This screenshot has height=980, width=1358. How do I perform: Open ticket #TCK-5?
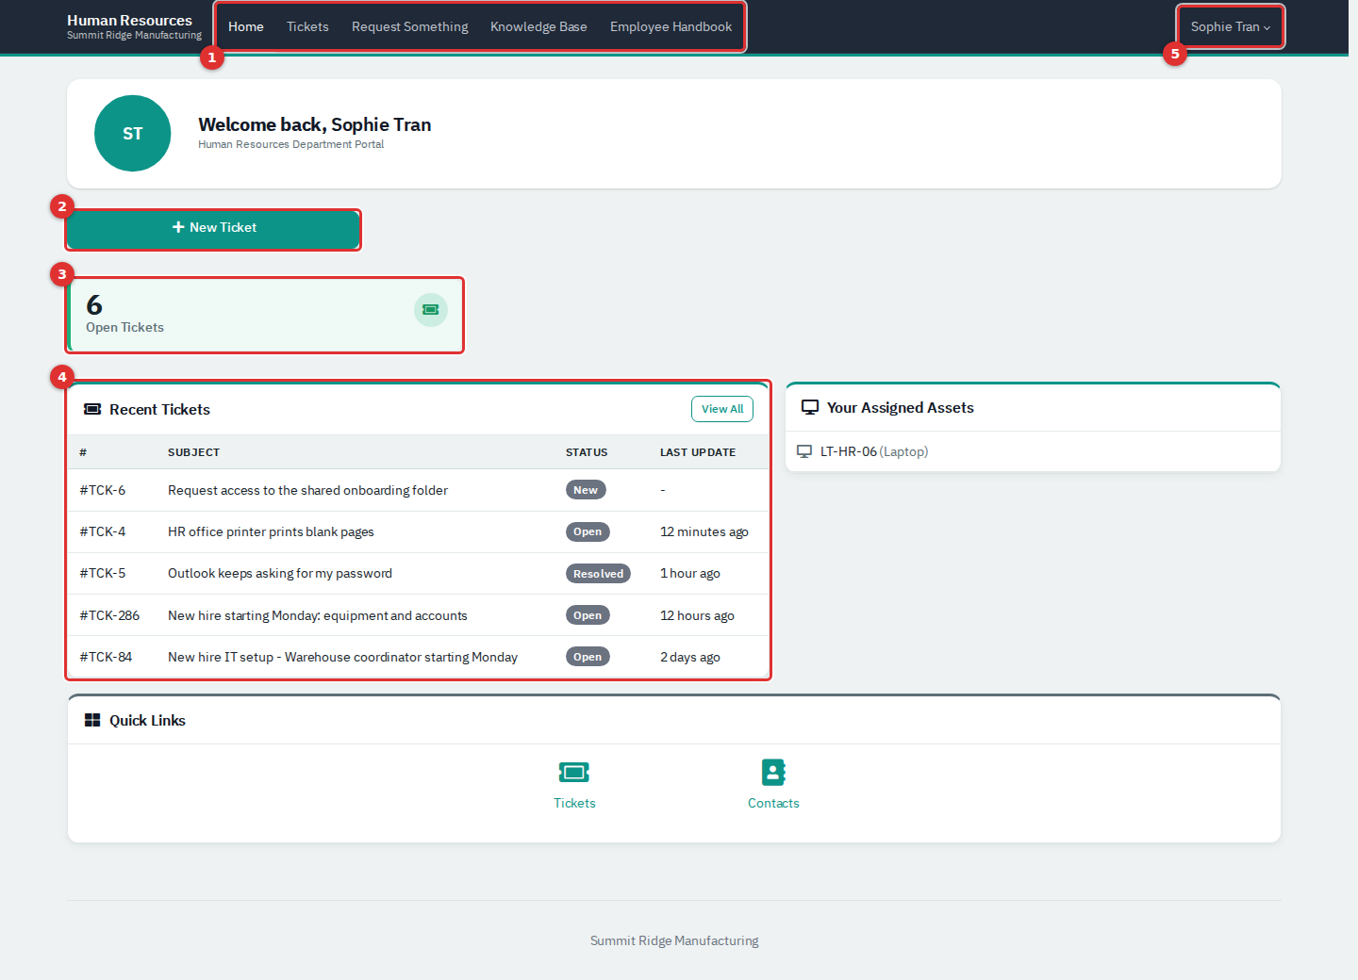click(103, 573)
